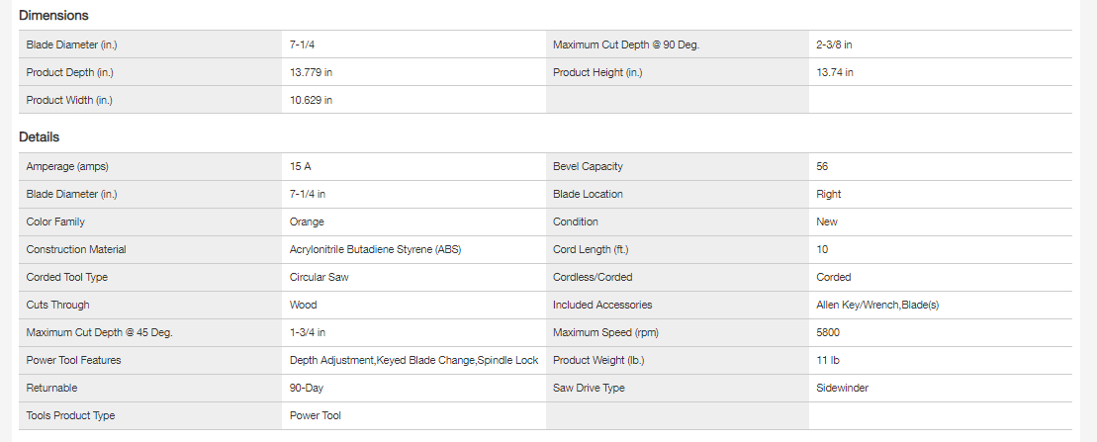This screenshot has width=1097, height=442.
Task: Click the Bevel Capacity value 56
Action: point(822,166)
